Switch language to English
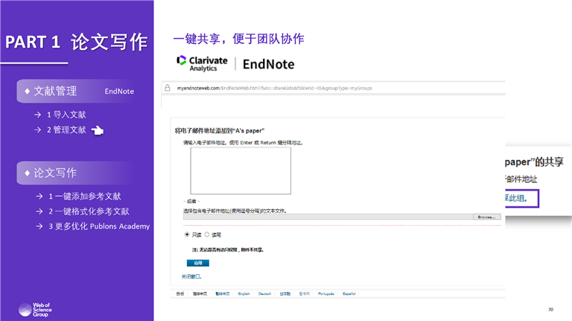Viewport: 572px width, 321px height. [244, 293]
